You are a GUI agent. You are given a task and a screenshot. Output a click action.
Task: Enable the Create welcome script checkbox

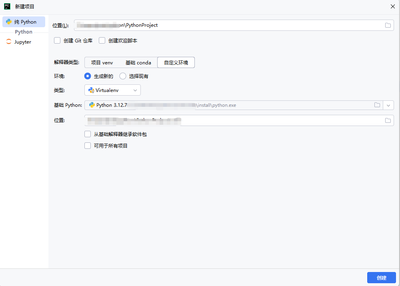pyautogui.click(x=102, y=40)
